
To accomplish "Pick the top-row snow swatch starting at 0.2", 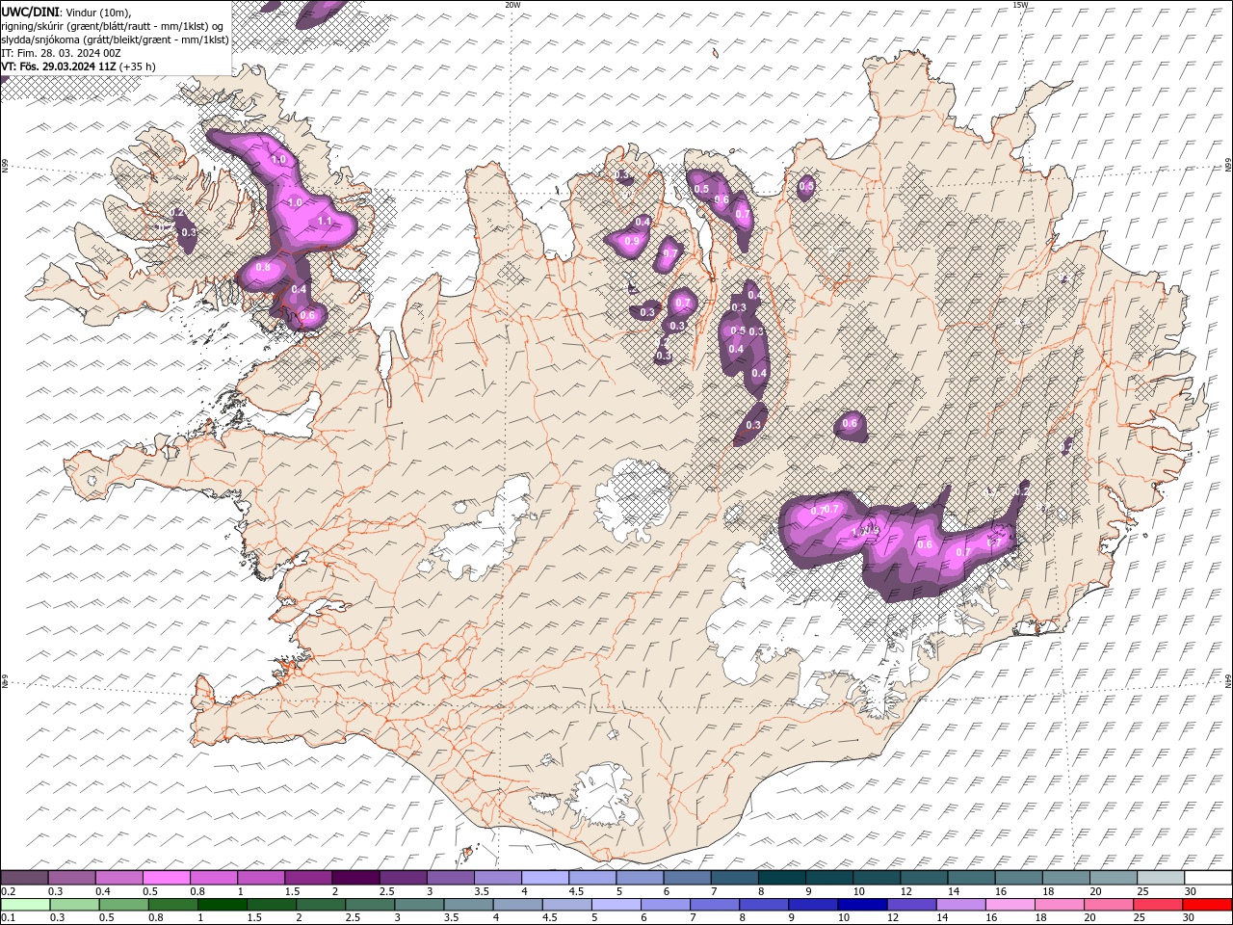I will pos(25,877).
